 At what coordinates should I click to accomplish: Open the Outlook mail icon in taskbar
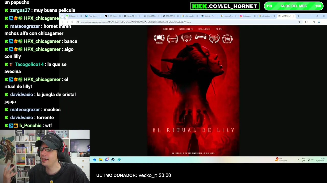pos(95,160)
